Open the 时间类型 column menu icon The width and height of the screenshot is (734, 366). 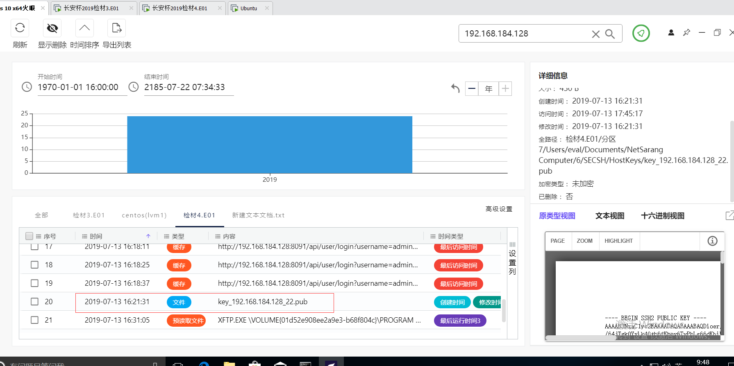[433, 236]
